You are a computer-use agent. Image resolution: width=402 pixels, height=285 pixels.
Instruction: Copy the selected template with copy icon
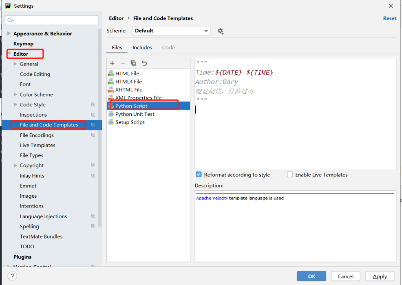click(133, 63)
